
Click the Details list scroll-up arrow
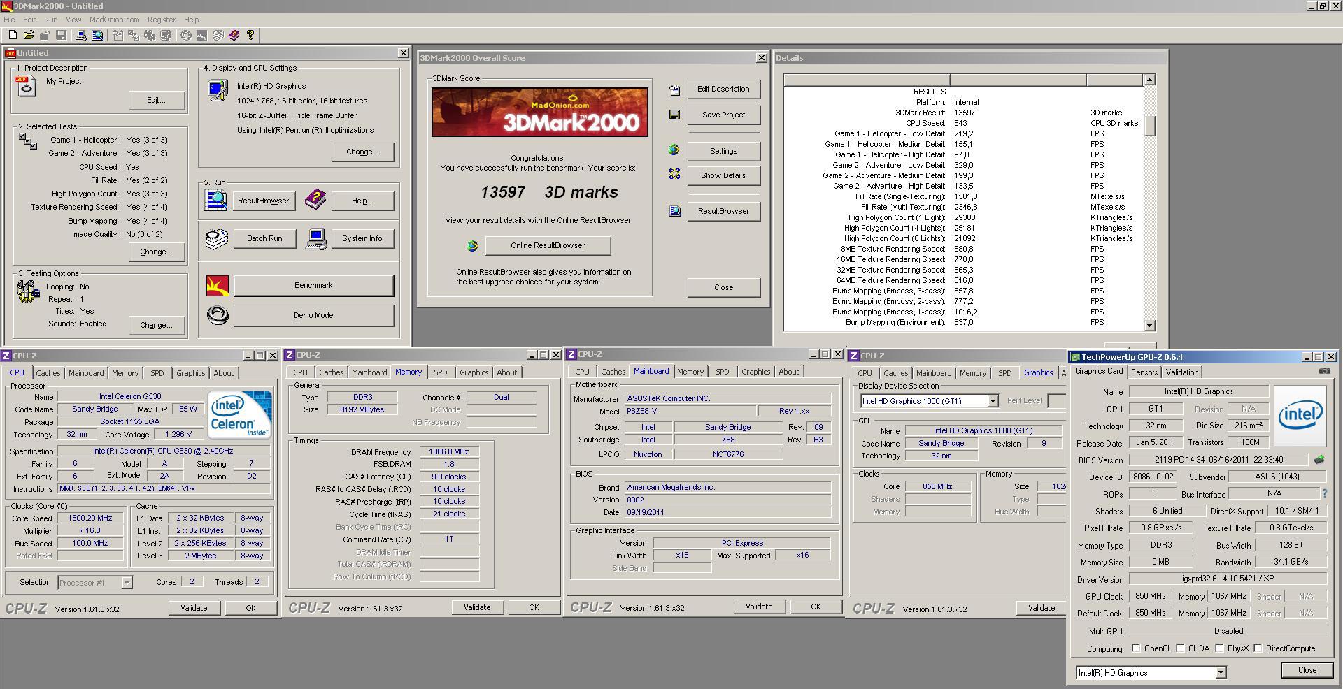1149,80
